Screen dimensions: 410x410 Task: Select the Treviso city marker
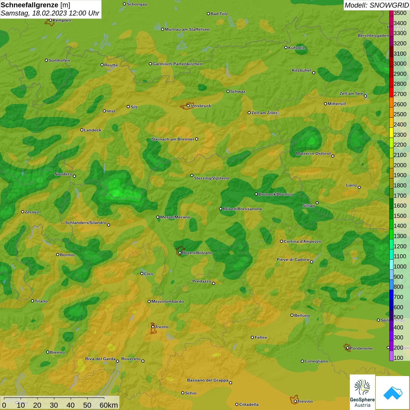click(x=295, y=401)
